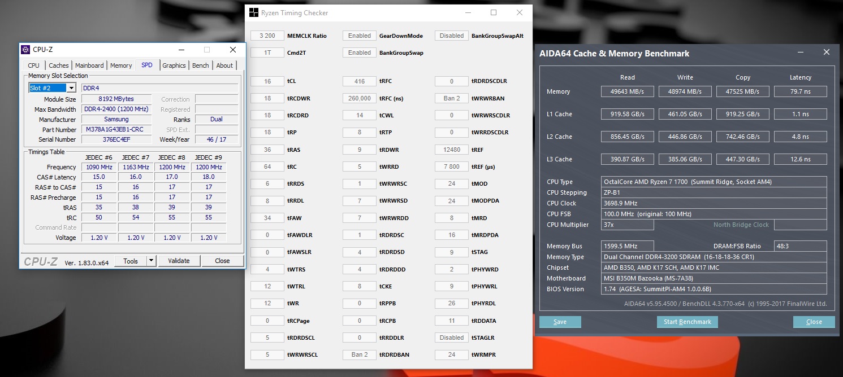
Task: Close the CPU-Z window with X
Action: 233,50
